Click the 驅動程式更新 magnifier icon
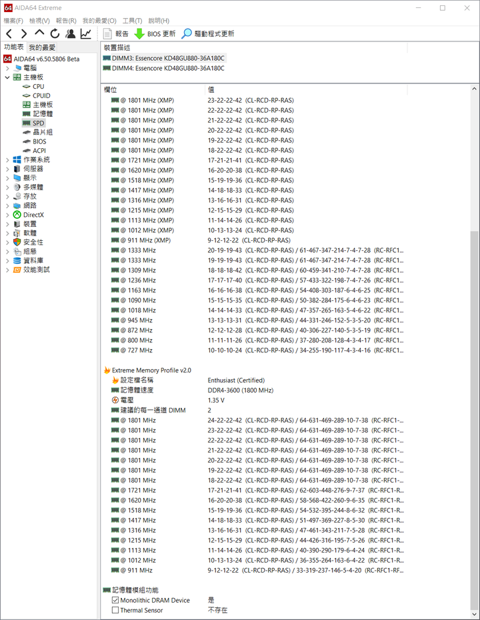Viewport: 480px width, 620px height. (x=187, y=34)
